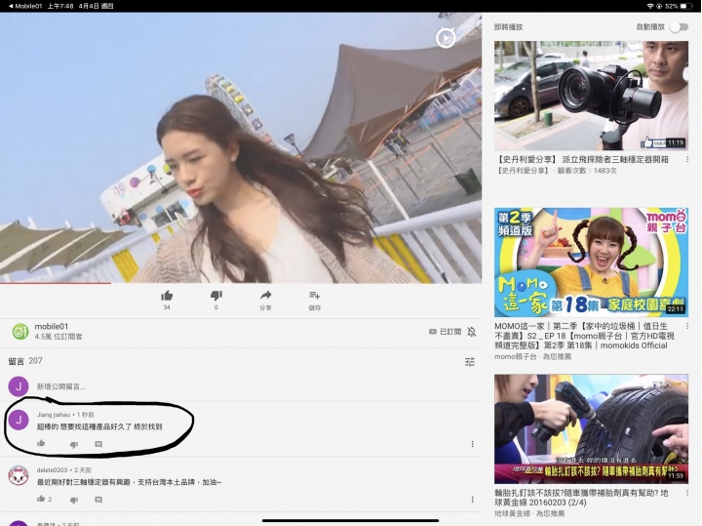Open options for the tire nail video
Screen dimensions: 702x526
tap(687, 493)
